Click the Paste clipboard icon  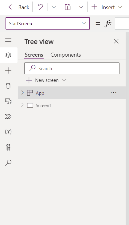point(68,7)
